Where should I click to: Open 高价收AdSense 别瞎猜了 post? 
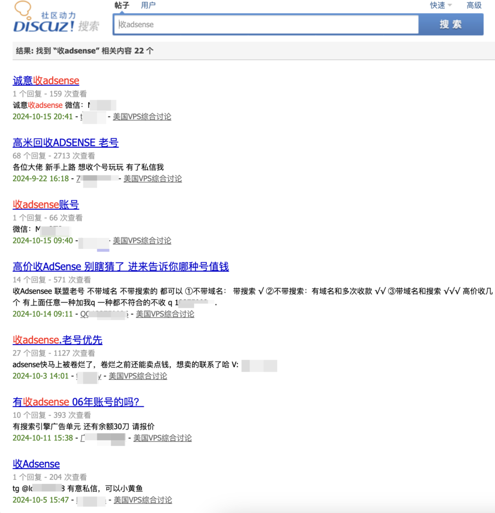pyautogui.click(x=121, y=267)
